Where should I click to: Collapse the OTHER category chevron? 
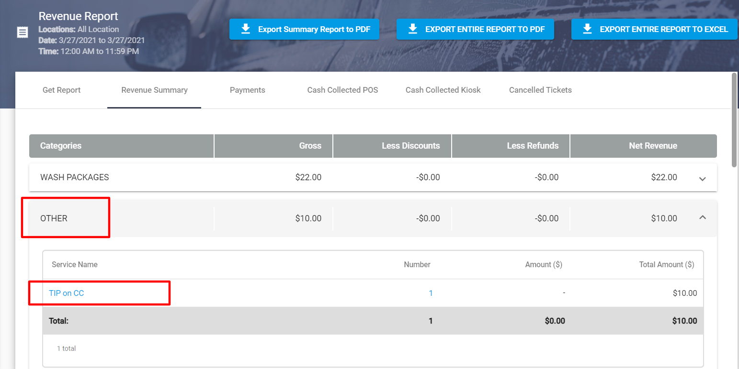pyautogui.click(x=702, y=217)
